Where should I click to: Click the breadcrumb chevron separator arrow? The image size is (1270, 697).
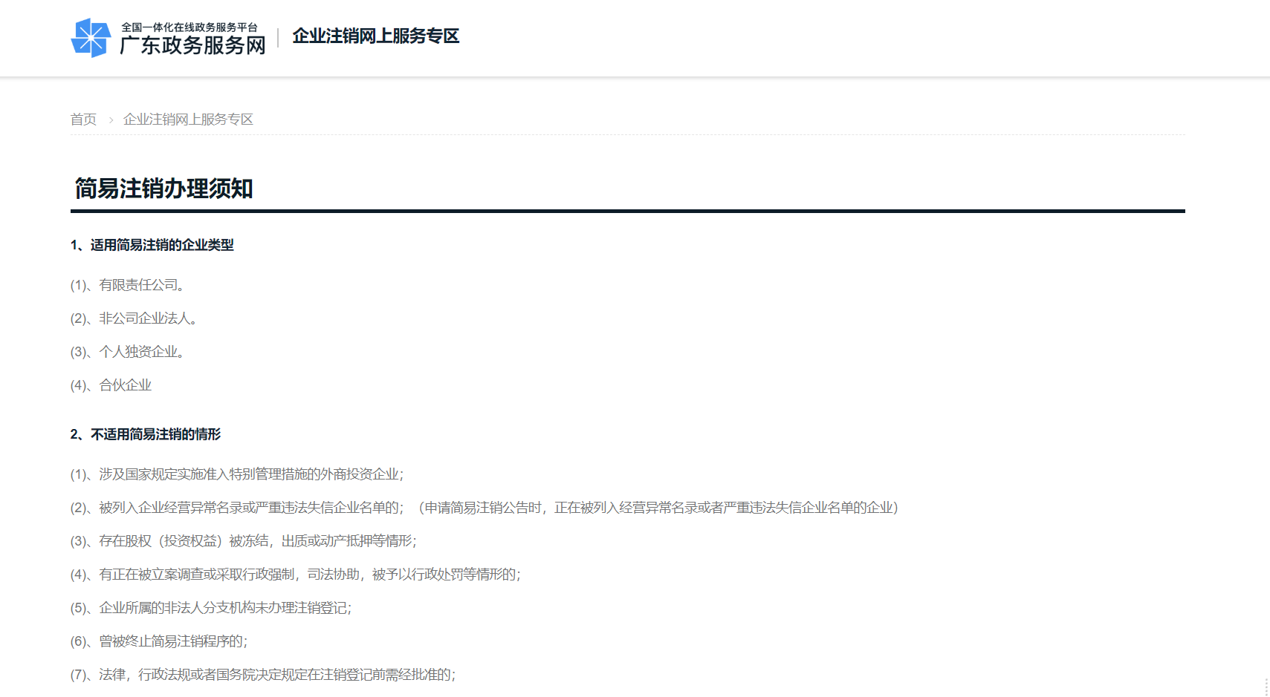[111, 120]
